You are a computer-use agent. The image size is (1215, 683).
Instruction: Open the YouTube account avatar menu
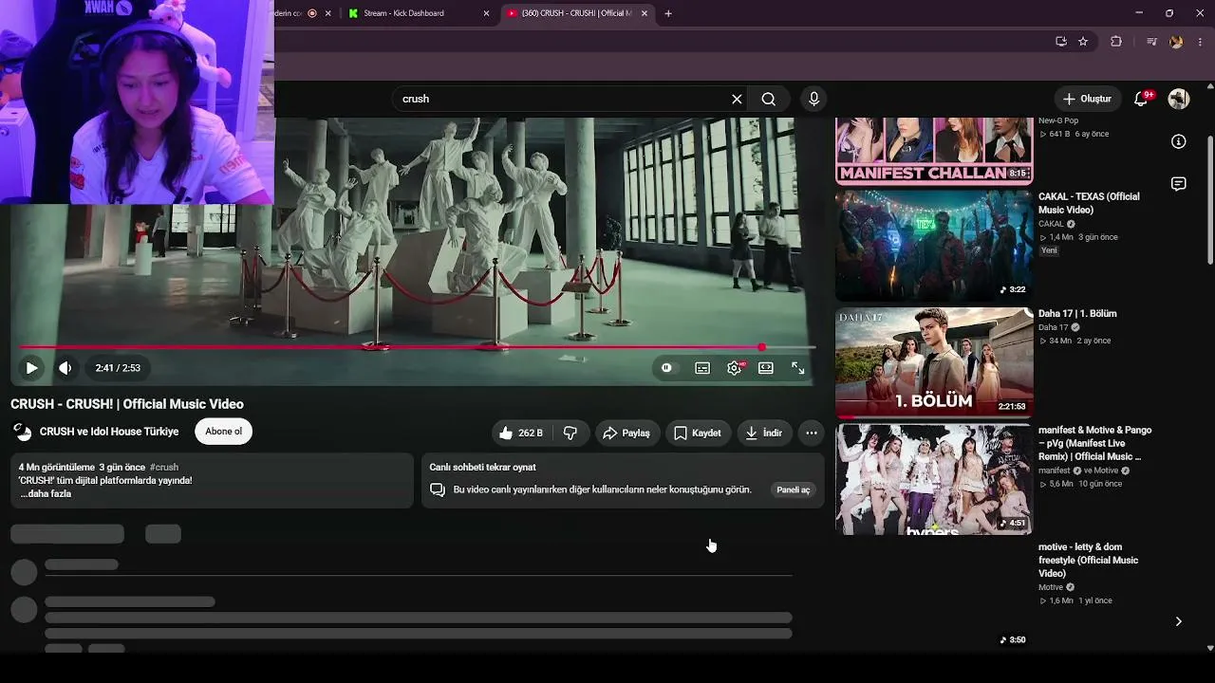point(1179,99)
